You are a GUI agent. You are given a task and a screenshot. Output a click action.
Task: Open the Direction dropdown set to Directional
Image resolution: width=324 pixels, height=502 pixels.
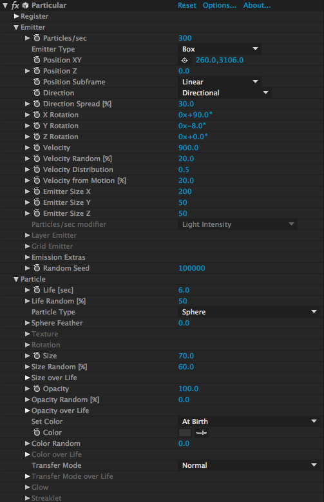click(225, 93)
